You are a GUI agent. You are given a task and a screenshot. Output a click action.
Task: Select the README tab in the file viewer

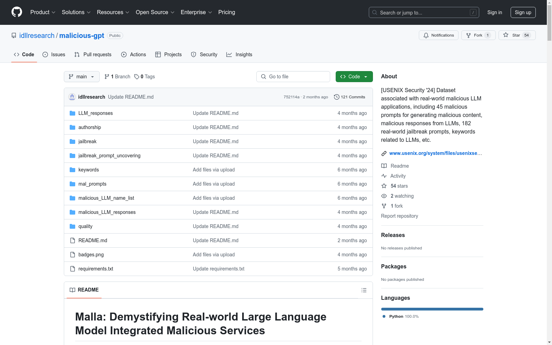coord(84,290)
